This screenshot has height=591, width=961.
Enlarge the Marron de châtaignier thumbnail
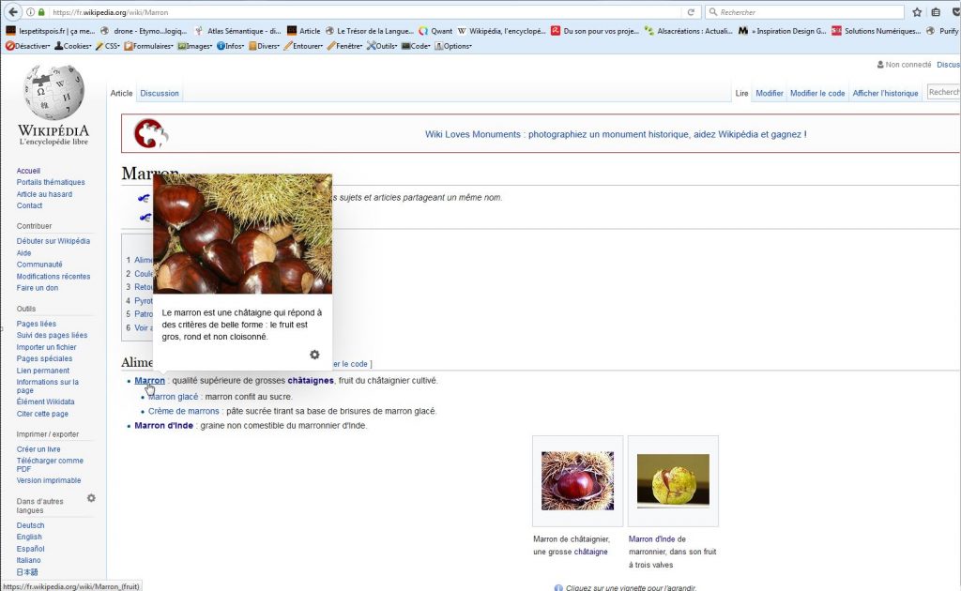pyautogui.click(x=577, y=480)
